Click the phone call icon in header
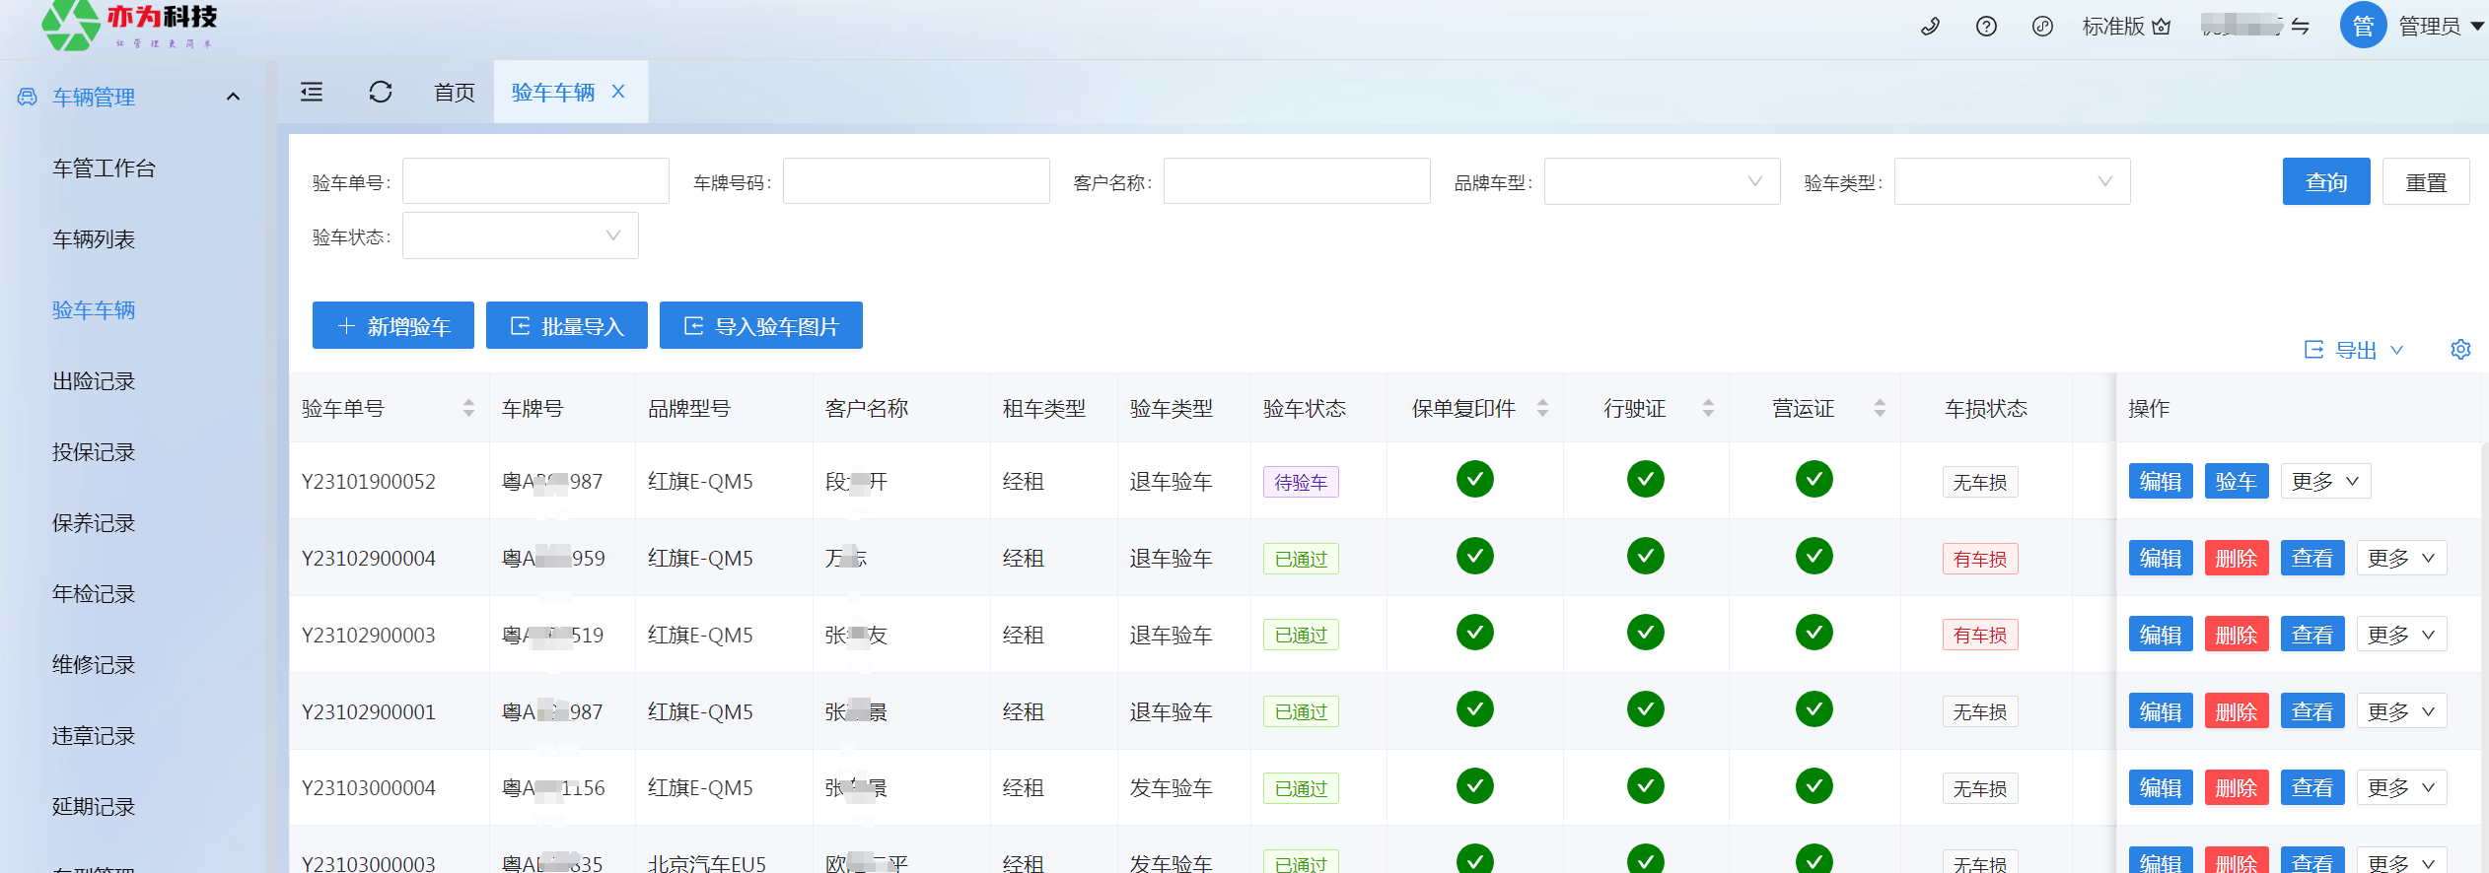This screenshot has height=873, width=2489. [1930, 27]
